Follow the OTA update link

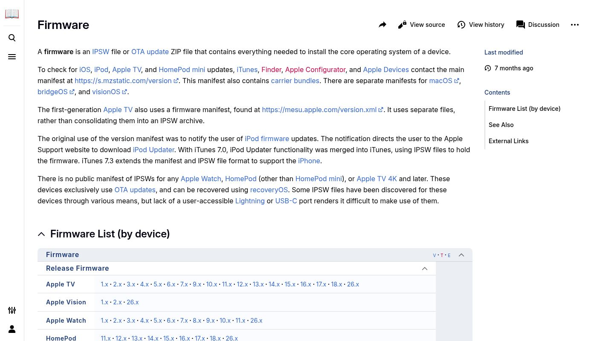point(150,52)
